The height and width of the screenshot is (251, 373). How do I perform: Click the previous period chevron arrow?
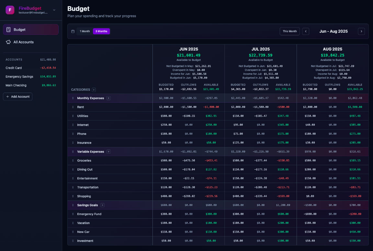coord(306,31)
